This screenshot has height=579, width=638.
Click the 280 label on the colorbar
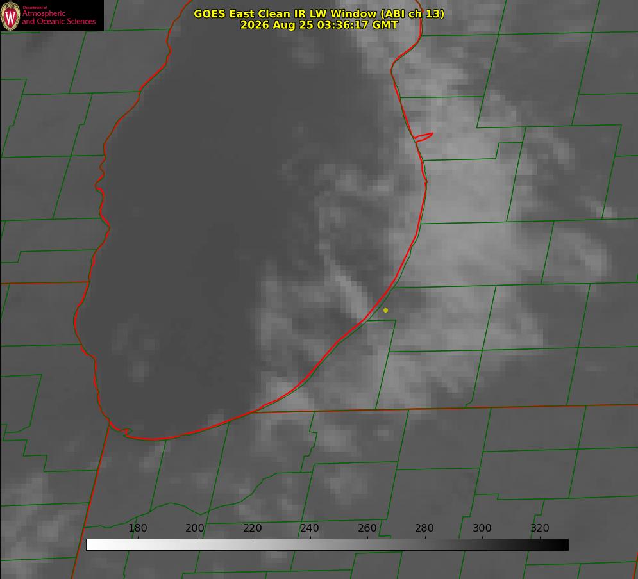click(424, 528)
